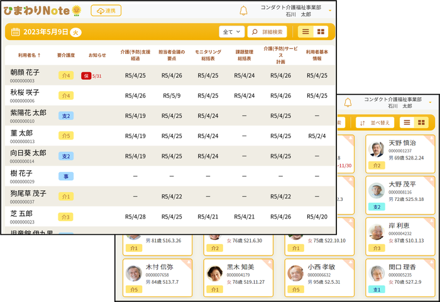Toggle list view in the back window
Screen dimensions: 440x302
coord(407,123)
